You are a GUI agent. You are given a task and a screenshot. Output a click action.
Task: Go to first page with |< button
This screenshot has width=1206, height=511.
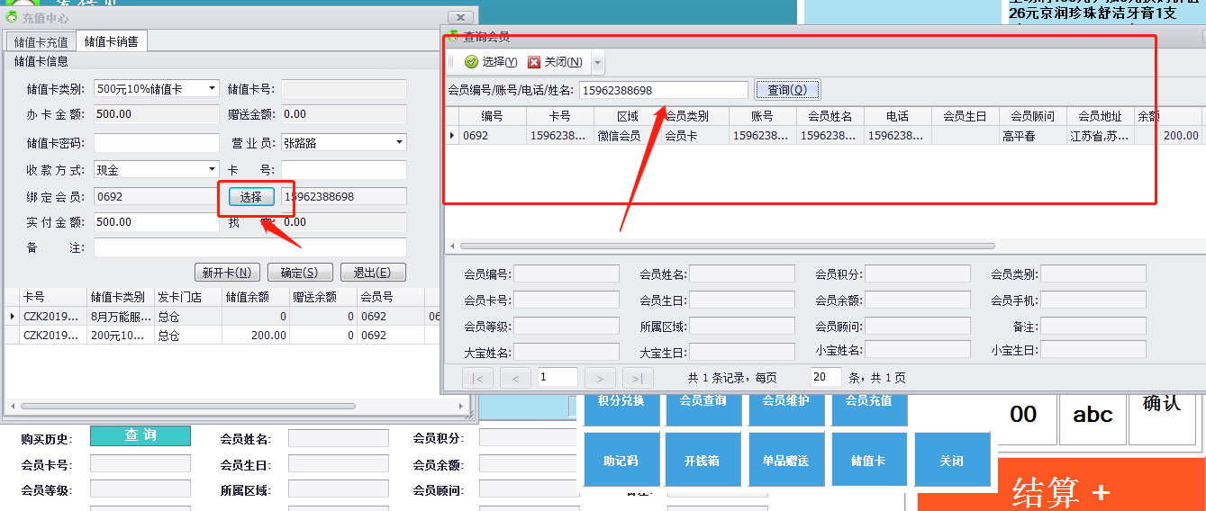pos(477,378)
